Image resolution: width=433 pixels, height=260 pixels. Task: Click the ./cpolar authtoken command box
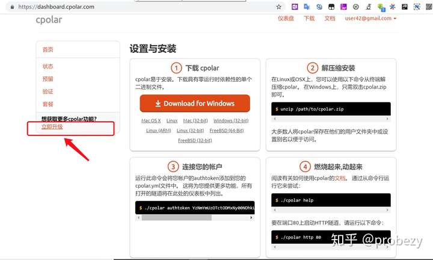coord(195,208)
